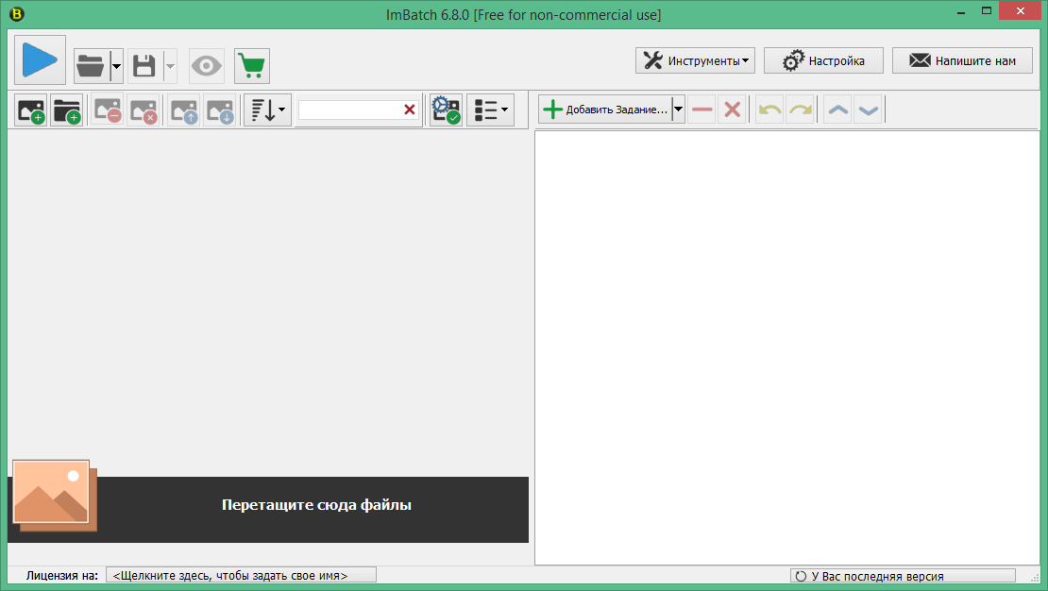Screen dimensions: 1048x591
Task: Click the license name field to set name
Action: 241,575
